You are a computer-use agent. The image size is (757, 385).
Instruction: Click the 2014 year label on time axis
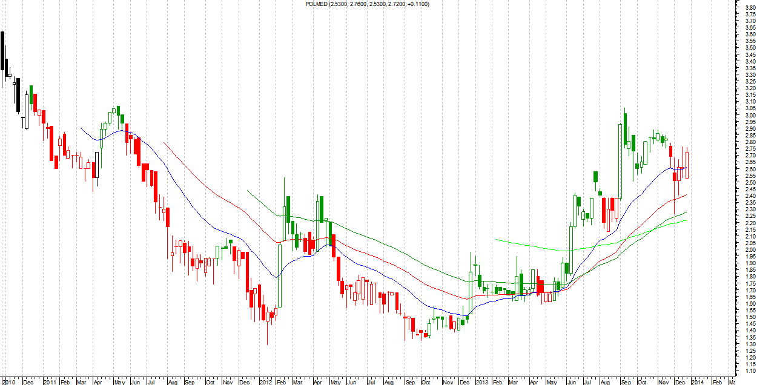pos(698,382)
